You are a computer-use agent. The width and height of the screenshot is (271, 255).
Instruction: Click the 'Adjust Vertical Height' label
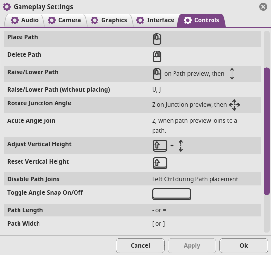39,144
